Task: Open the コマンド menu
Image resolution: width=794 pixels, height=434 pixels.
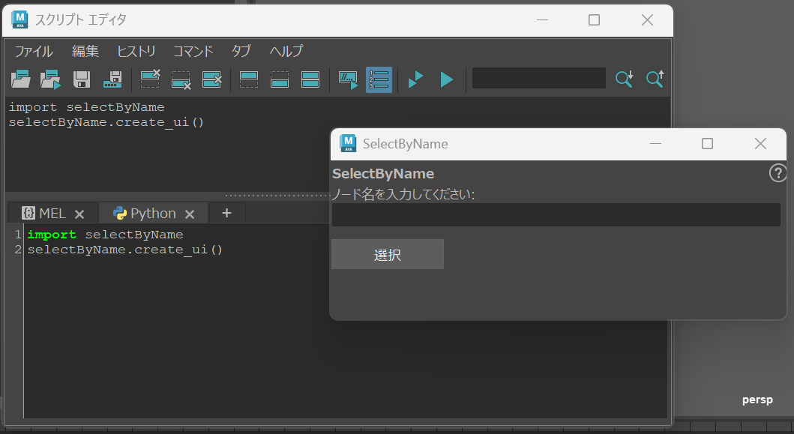Action: [193, 51]
